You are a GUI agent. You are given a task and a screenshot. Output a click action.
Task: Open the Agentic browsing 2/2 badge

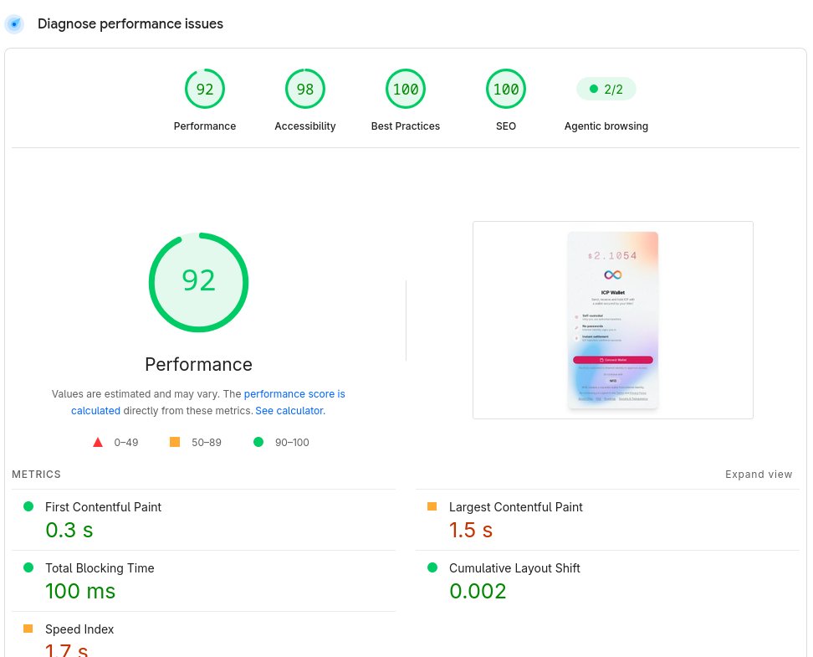pos(606,90)
